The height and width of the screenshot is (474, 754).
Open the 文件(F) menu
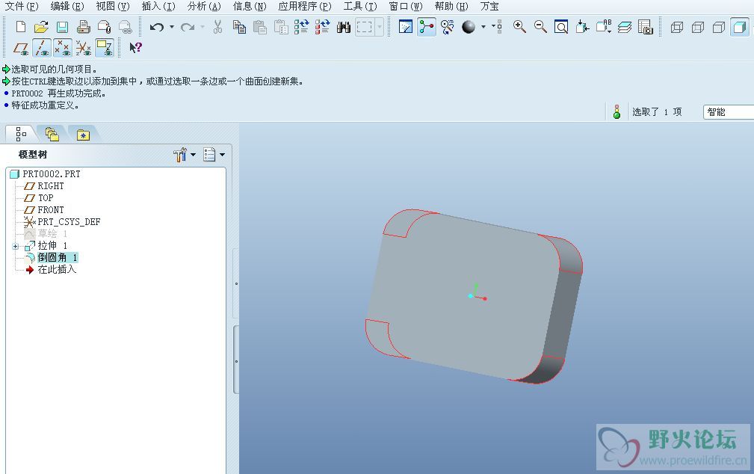tap(21, 6)
